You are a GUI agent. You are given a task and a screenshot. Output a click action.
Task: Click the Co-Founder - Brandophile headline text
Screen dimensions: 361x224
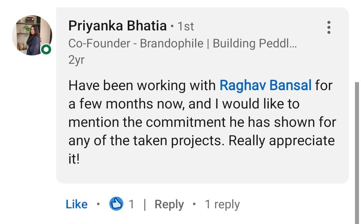click(135, 43)
